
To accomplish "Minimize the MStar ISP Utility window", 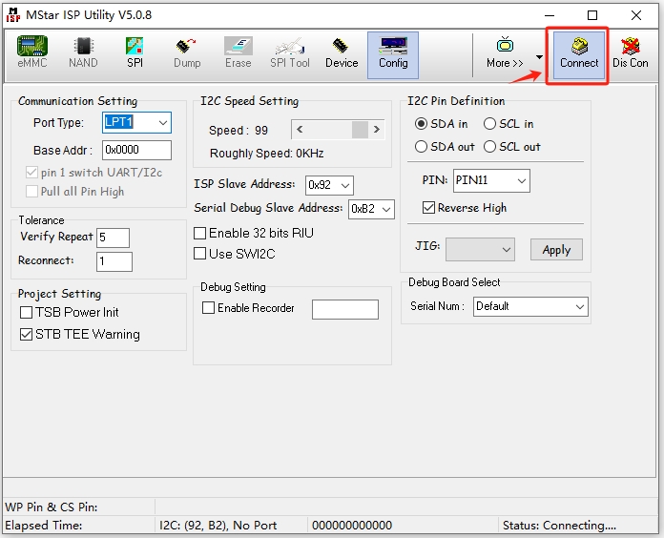I will click(x=550, y=15).
